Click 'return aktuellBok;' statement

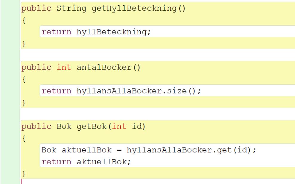pyautogui.click(x=86, y=162)
